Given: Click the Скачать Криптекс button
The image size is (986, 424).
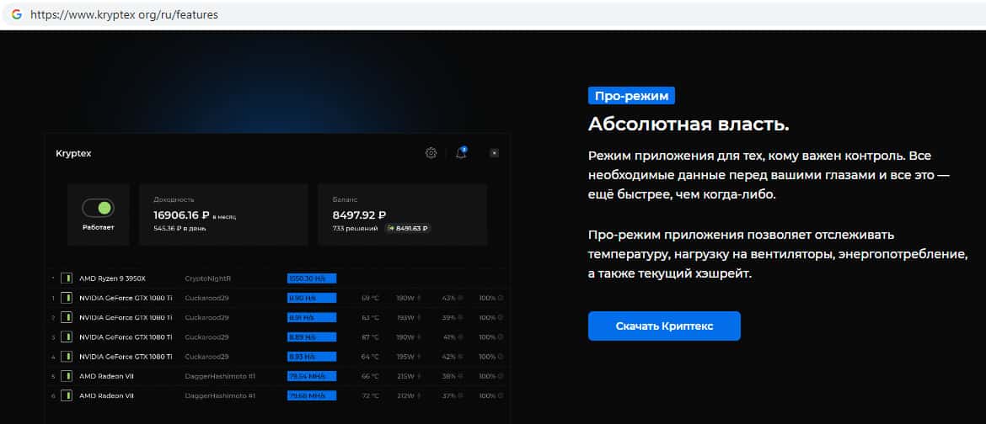Looking at the screenshot, I should 664,326.
